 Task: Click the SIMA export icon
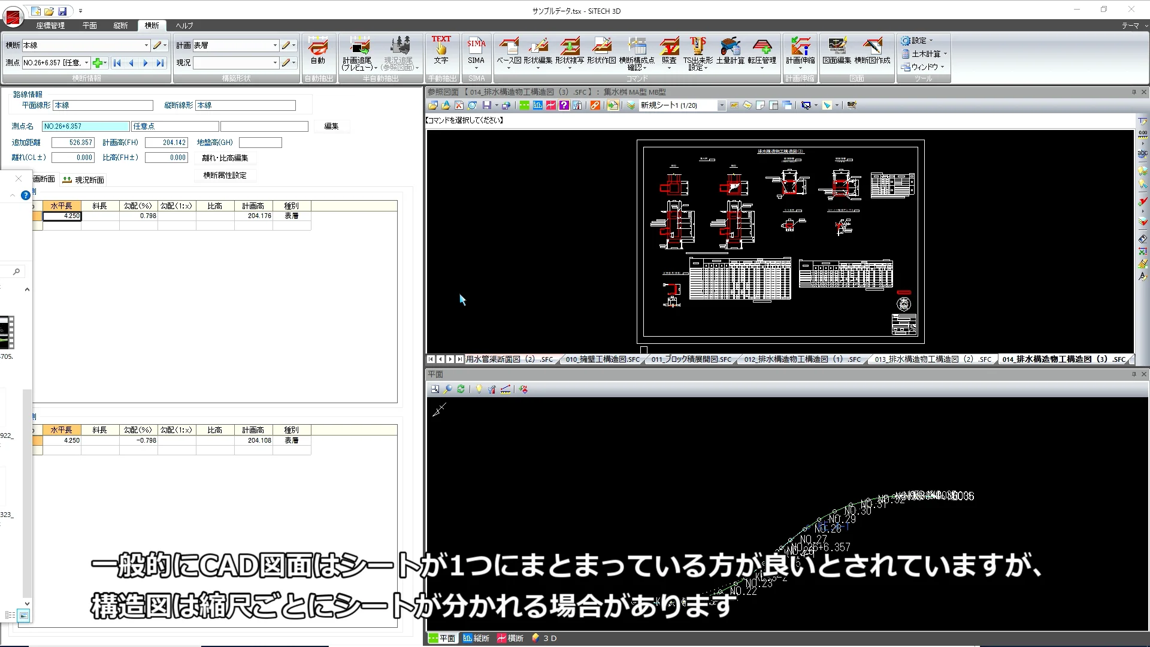476,53
